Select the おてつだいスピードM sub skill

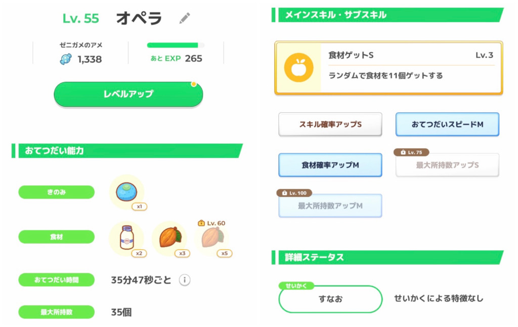point(447,124)
